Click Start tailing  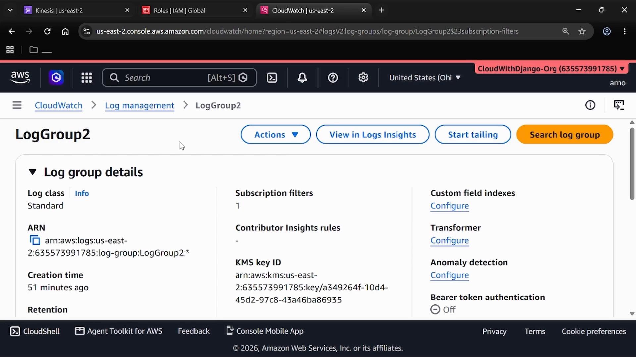(473, 135)
